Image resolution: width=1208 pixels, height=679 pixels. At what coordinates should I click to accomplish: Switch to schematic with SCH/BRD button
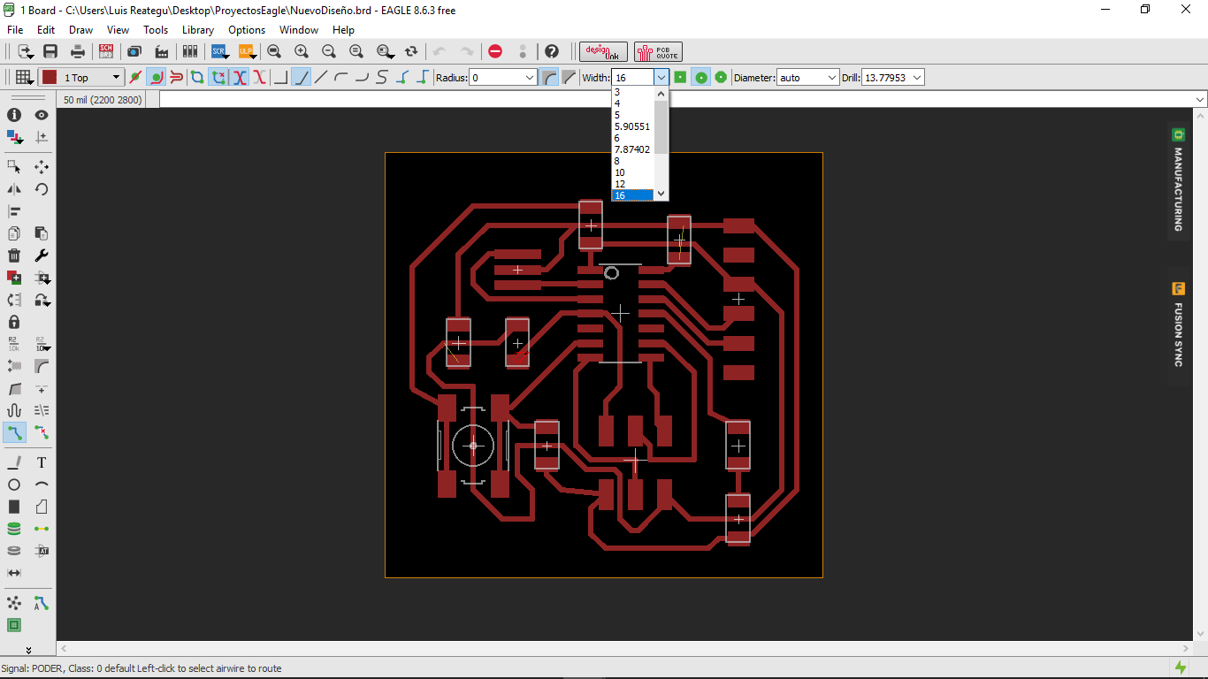[x=106, y=51]
